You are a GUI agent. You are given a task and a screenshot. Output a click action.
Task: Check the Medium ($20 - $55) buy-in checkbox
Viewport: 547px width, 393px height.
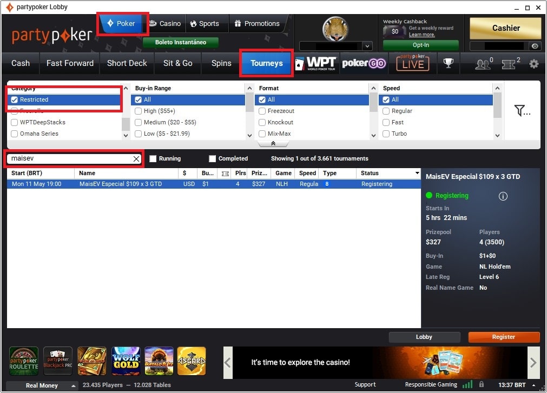coord(138,122)
